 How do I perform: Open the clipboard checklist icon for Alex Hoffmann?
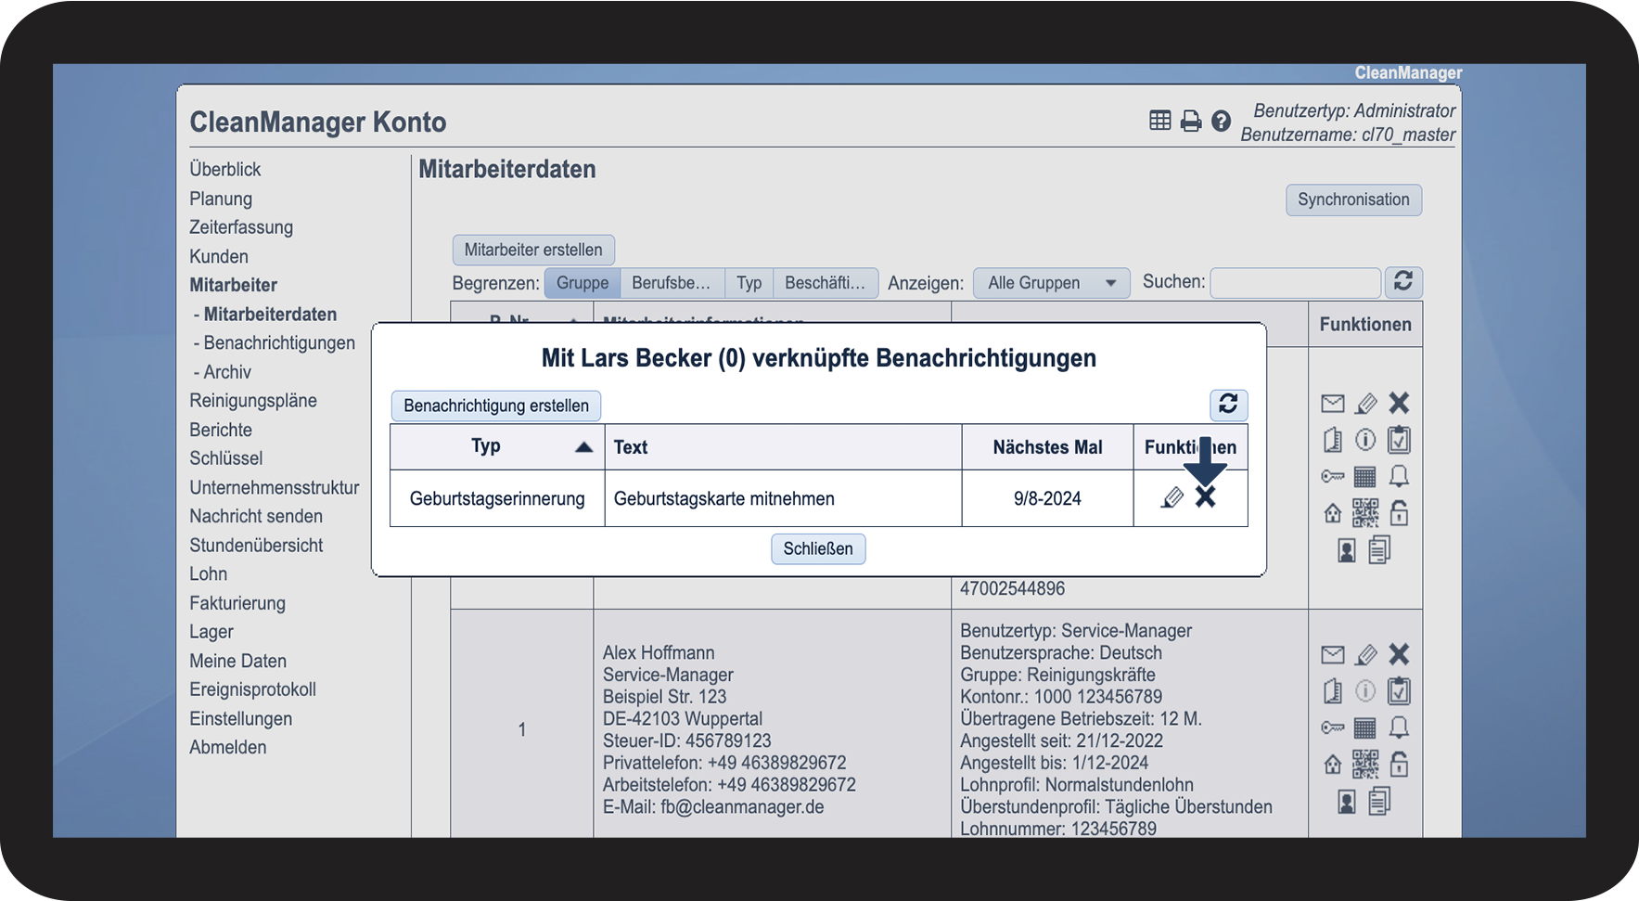pyautogui.click(x=1399, y=691)
